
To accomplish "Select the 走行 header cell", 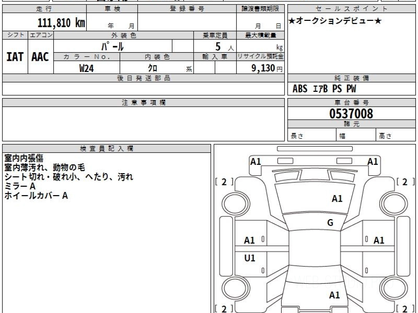I will tap(44, 9).
